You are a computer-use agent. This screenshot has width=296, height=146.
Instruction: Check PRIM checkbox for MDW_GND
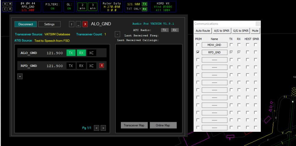(x=198, y=45)
